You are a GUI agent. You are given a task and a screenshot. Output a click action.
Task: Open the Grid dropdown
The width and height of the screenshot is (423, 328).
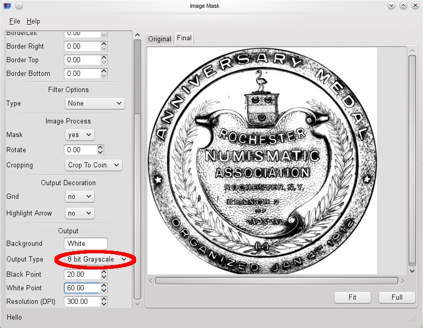[80, 197]
